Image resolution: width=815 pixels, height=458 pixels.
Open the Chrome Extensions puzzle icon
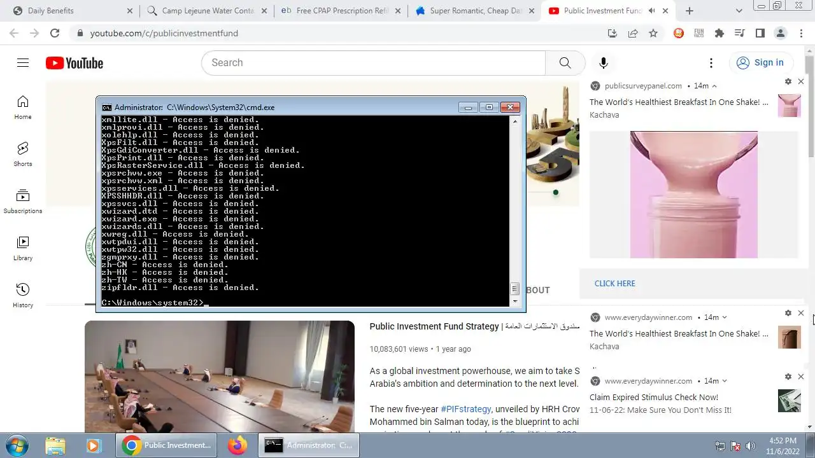click(719, 33)
